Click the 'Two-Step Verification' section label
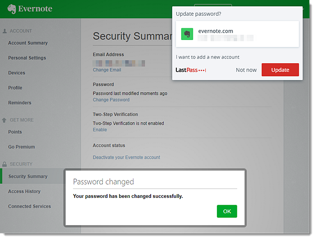 (x=115, y=114)
